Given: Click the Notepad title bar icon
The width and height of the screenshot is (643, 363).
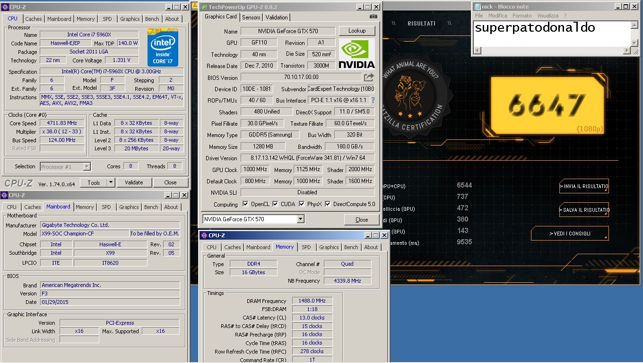Looking at the screenshot, I should 477,7.
